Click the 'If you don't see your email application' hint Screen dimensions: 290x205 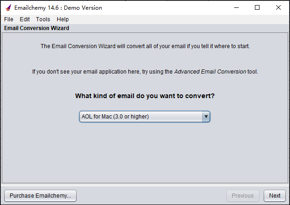click(x=102, y=72)
